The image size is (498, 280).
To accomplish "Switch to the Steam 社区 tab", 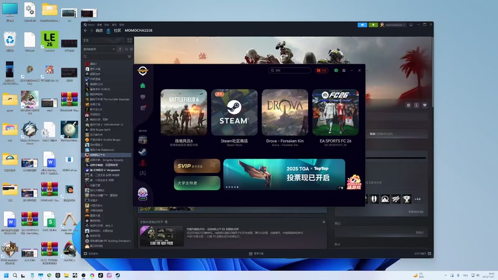I will pos(118,30).
